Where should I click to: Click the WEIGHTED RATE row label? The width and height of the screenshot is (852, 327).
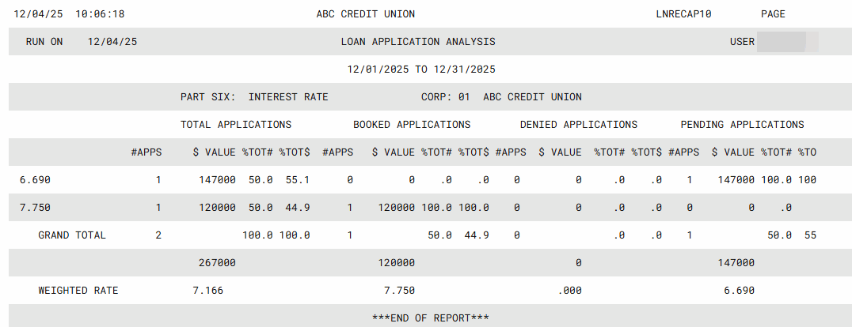coord(78,291)
